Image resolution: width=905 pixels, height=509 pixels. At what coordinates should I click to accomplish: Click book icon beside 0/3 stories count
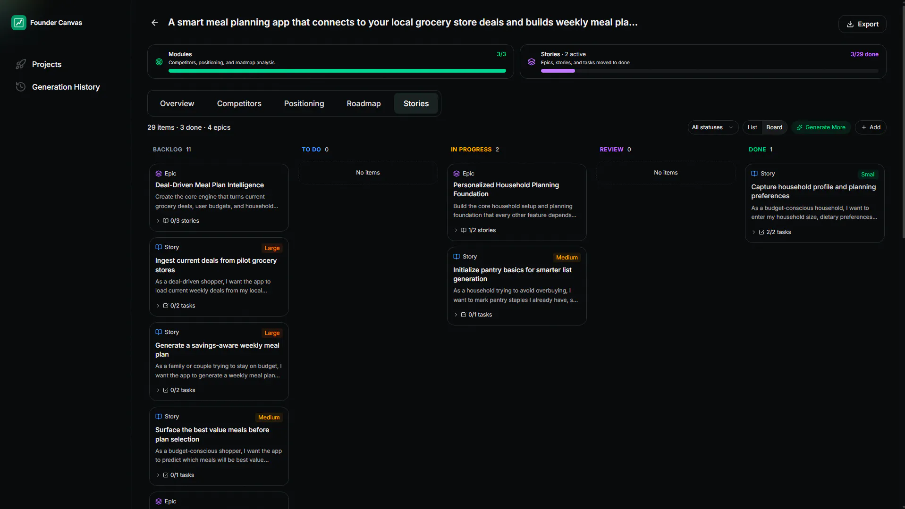click(x=166, y=221)
